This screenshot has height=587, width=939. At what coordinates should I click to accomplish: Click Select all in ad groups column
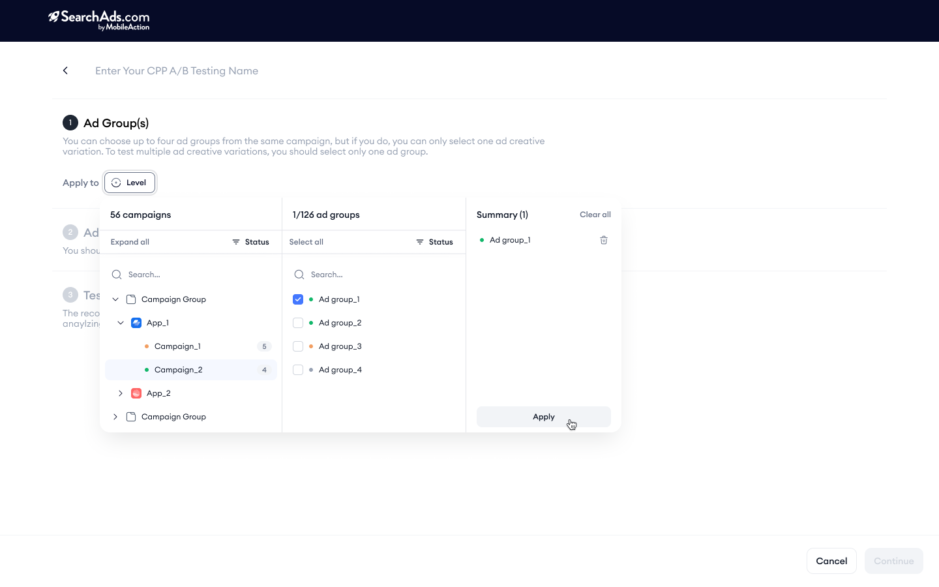306,241
